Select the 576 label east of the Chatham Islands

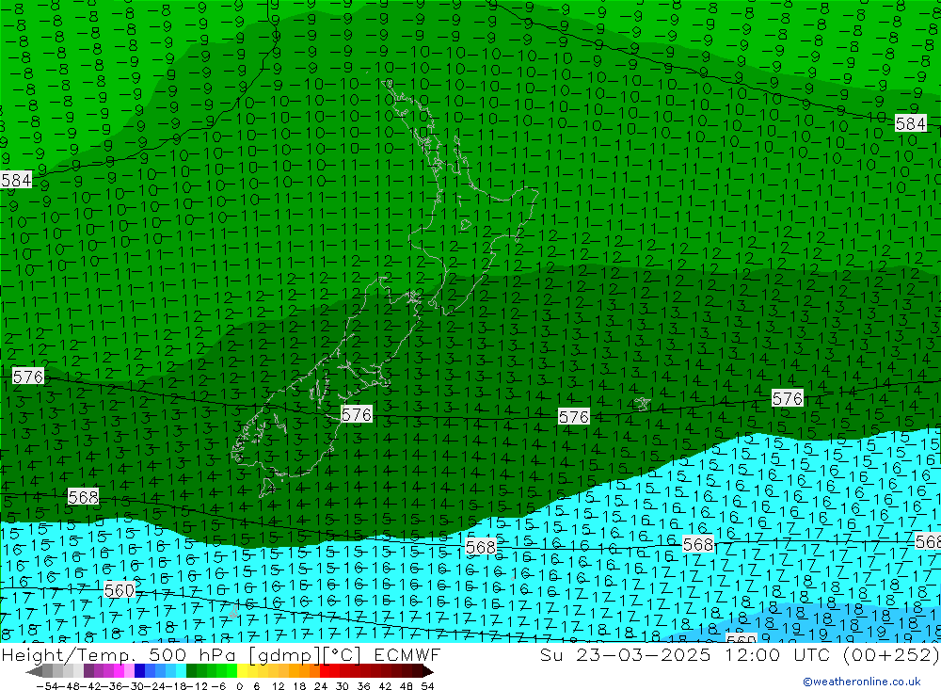[788, 398]
